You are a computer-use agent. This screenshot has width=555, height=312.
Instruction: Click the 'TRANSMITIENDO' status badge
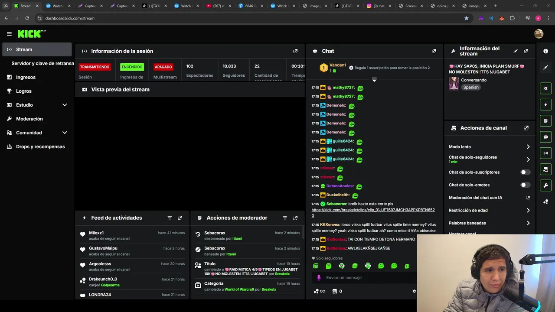point(95,67)
